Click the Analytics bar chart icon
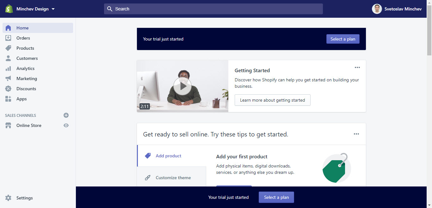 click(x=8, y=68)
